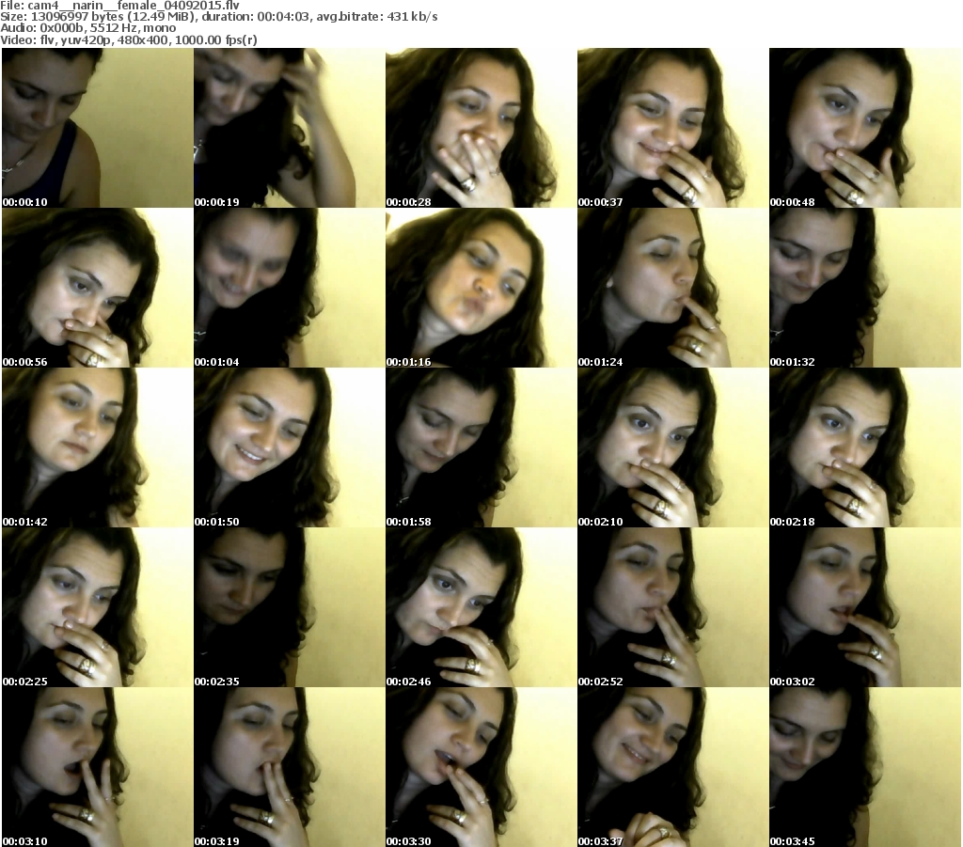Select the thumbnail stamped 00:00:10

tap(97, 128)
